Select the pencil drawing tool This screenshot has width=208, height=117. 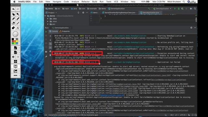coord(13,19)
